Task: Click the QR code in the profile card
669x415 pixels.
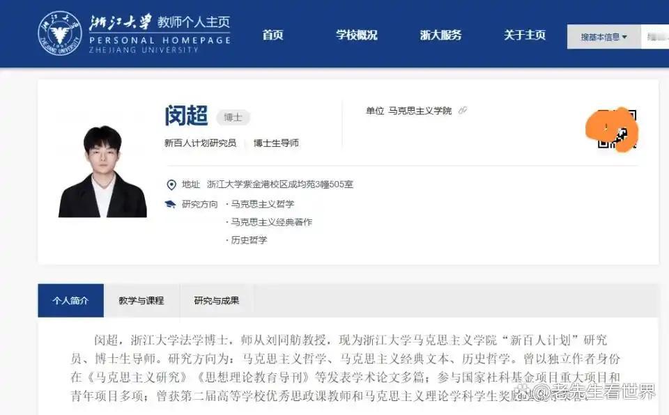Action: tap(617, 129)
